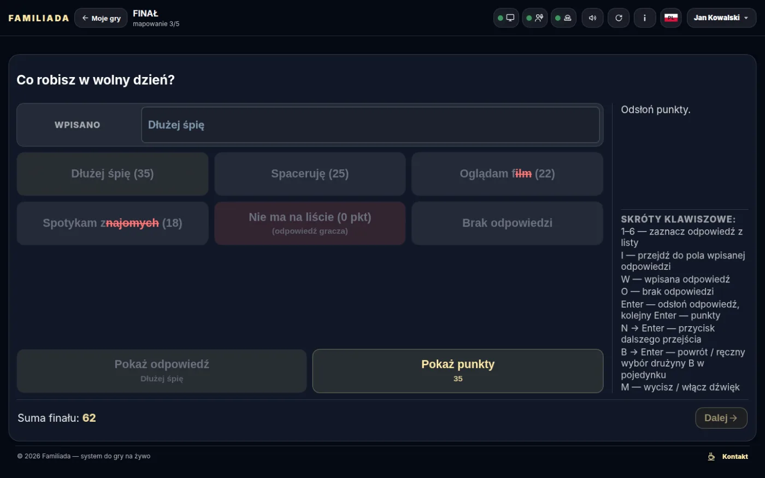This screenshot has width=765, height=478.
Task: Open the info icon
Action: pos(645,18)
